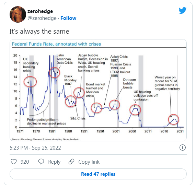The image size is (196, 188).
Task: Click the @zerohedge handle
Action: 42,18
